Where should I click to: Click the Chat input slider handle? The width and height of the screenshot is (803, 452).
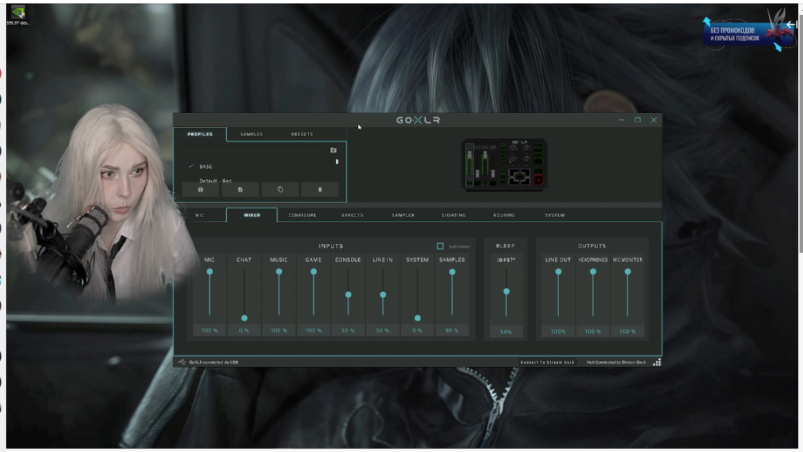[x=244, y=318]
